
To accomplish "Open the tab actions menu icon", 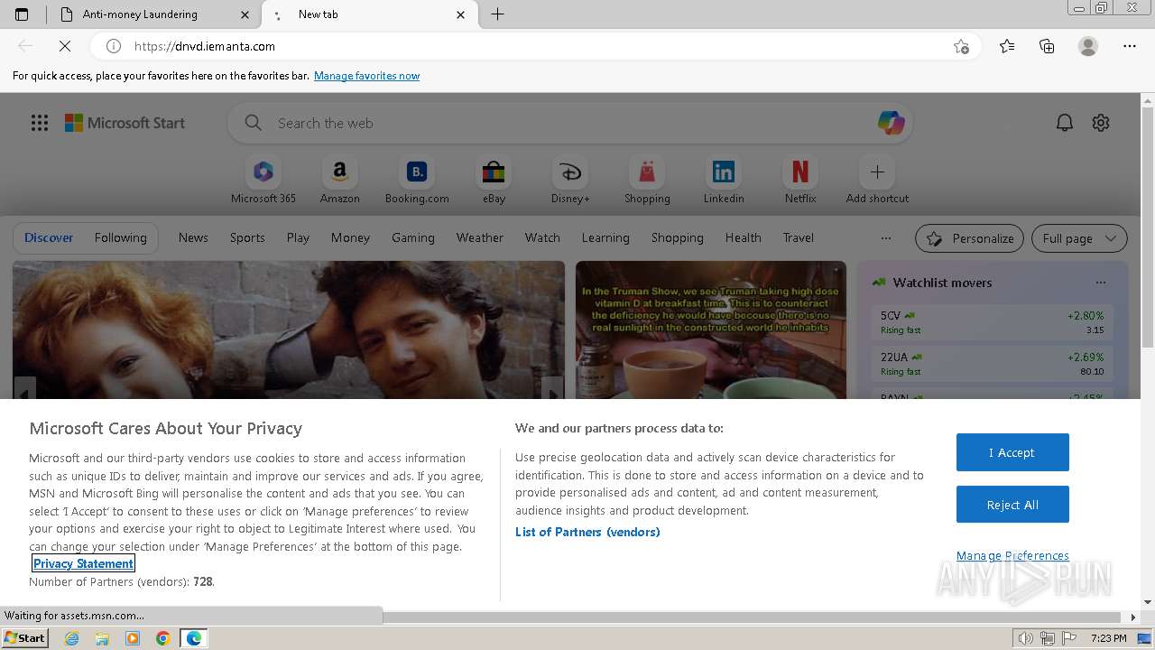I will pos(22,14).
